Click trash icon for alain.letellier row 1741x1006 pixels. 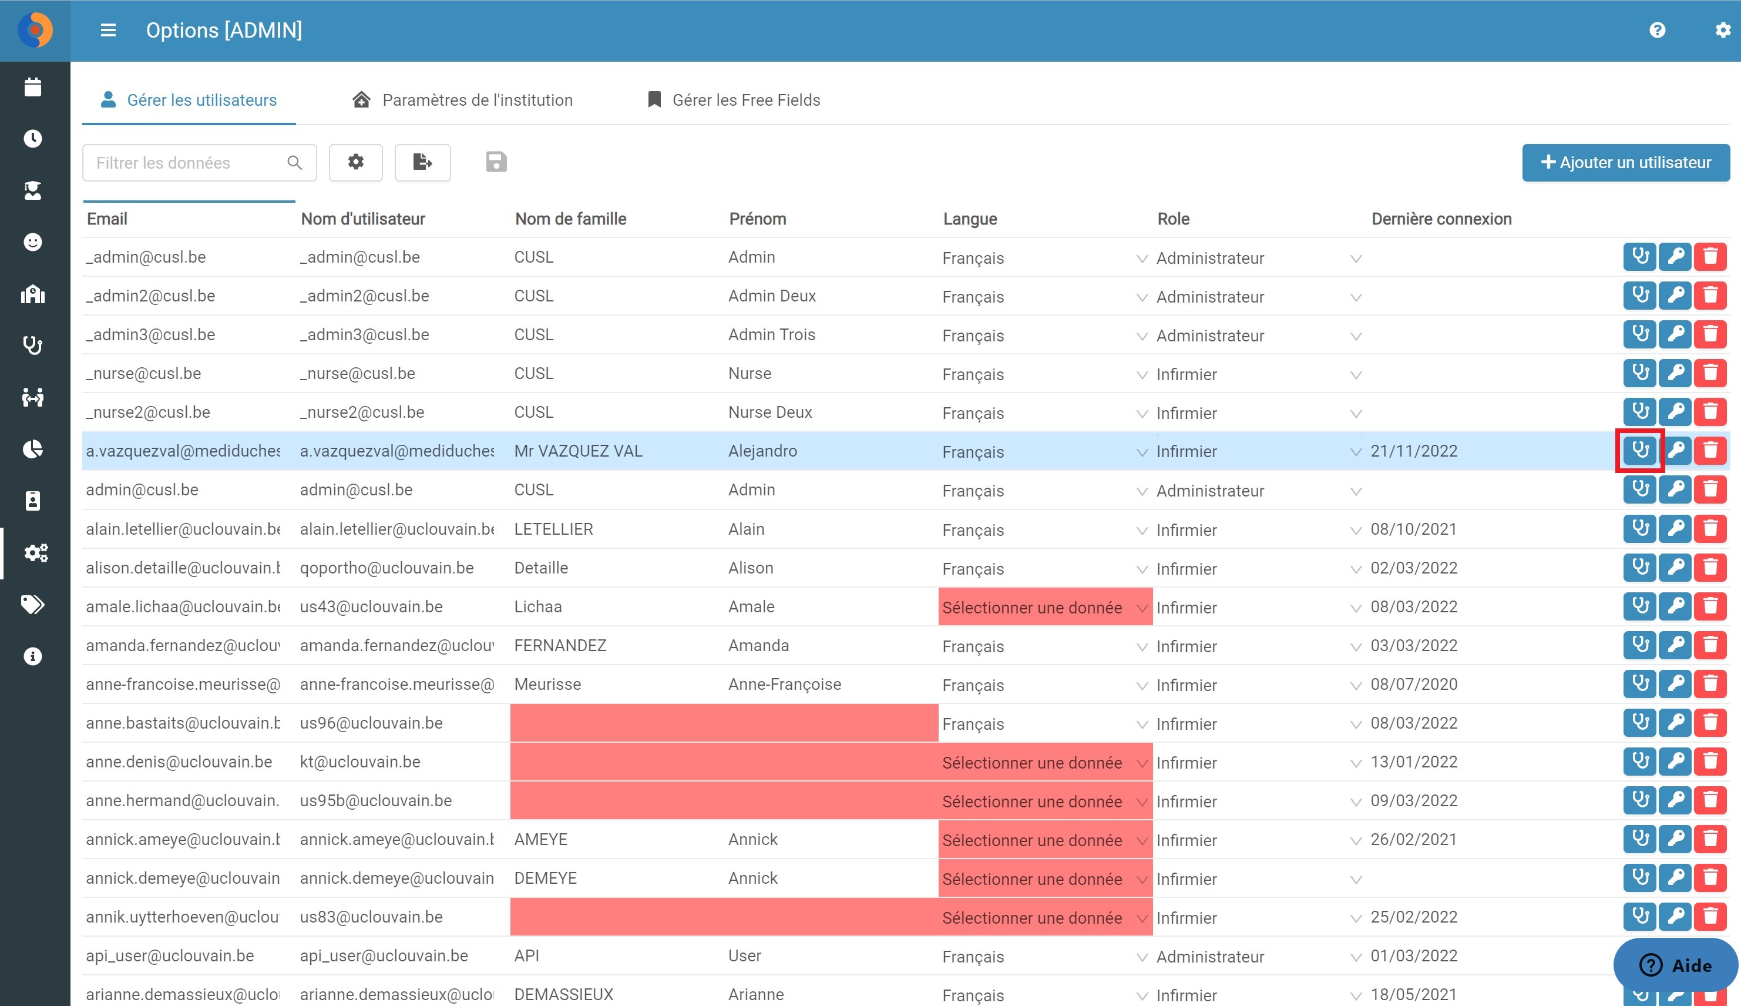[1710, 529]
